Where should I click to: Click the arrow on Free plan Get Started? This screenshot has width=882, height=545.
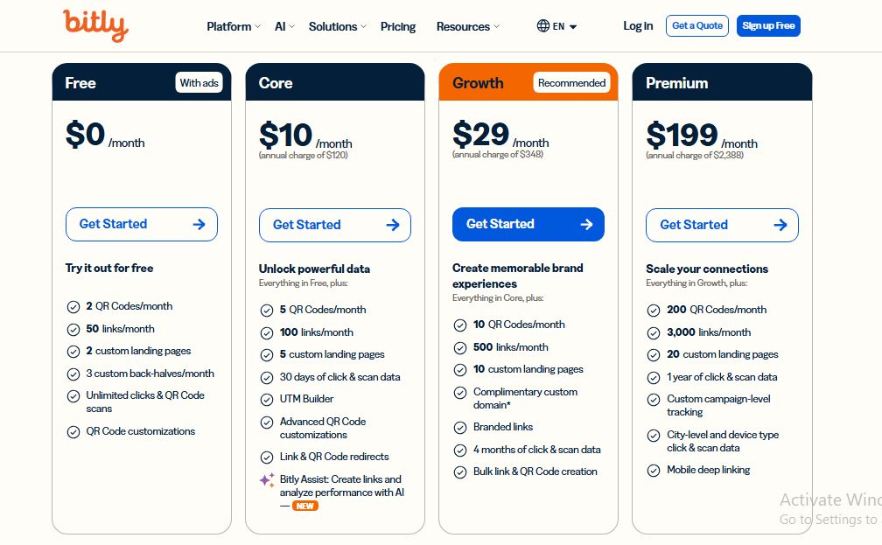point(199,225)
